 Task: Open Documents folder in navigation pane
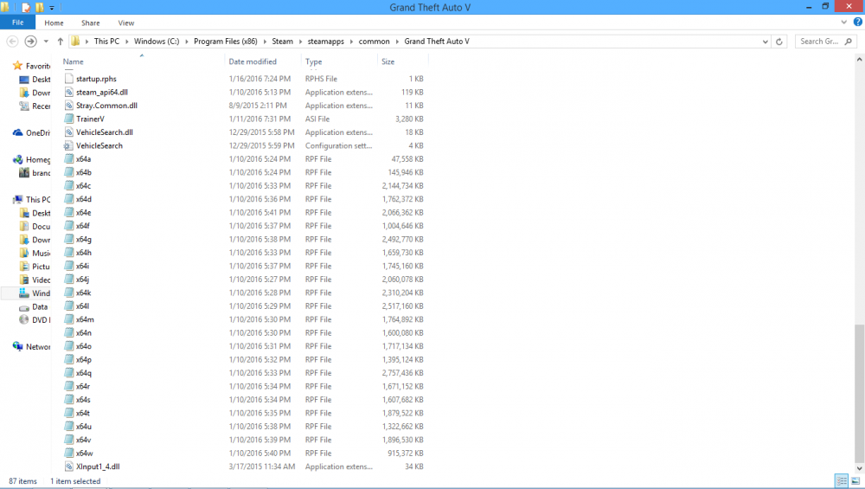click(35, 226)
